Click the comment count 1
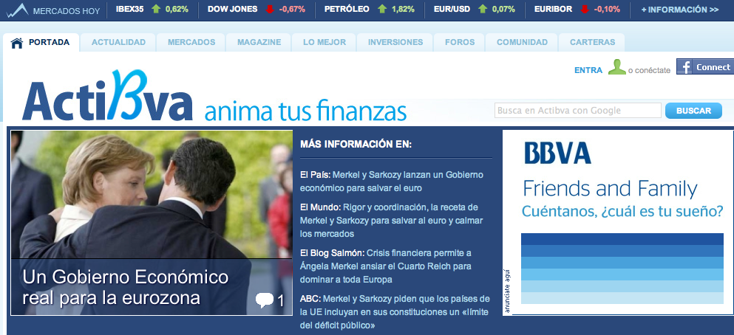Viewport: 734px width, 335px height. coord(281,301)
